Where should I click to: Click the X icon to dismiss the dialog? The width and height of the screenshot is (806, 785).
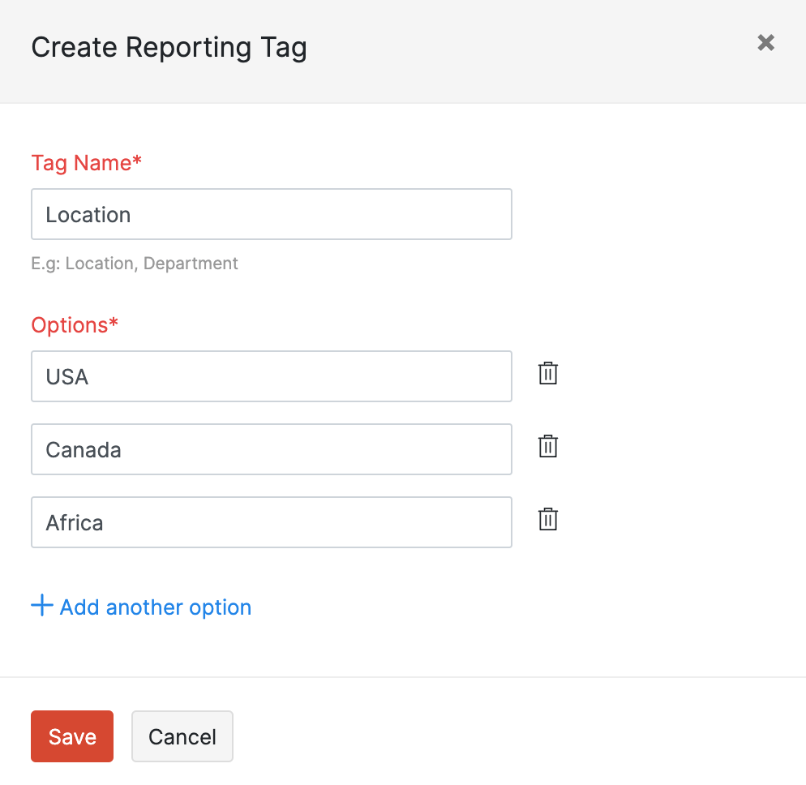pyautogui.click(x=765, y=43)
